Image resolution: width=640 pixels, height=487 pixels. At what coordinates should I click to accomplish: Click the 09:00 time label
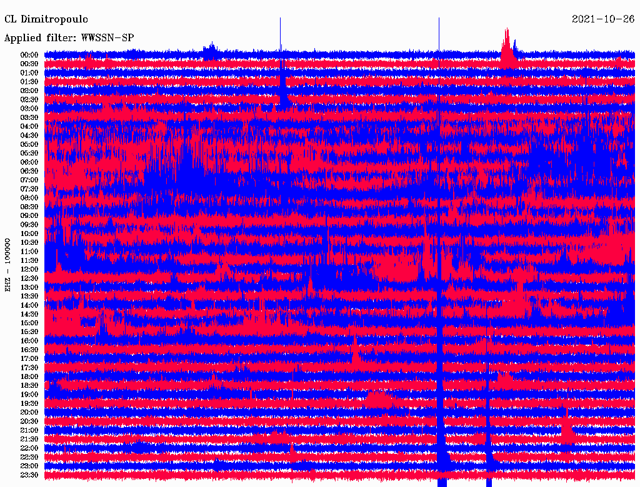pyautogui.click(x=29, y=215)
